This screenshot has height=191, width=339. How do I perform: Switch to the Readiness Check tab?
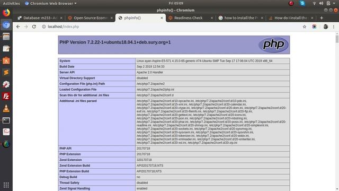pos(191,18)
